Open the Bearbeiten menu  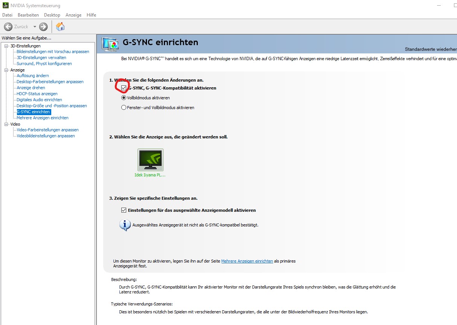coord(28,15)
